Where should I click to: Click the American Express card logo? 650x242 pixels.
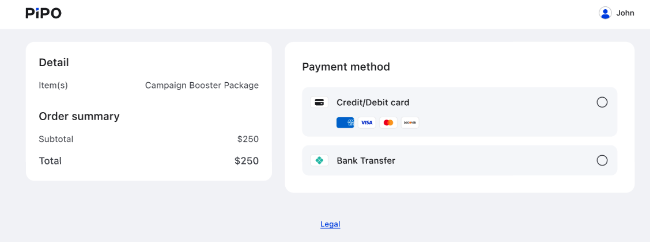(345, 122)
